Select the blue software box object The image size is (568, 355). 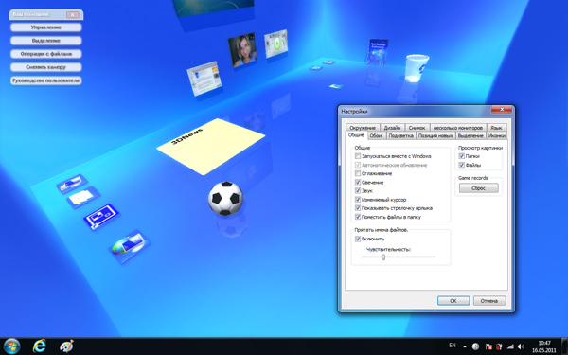click(378, 52)
